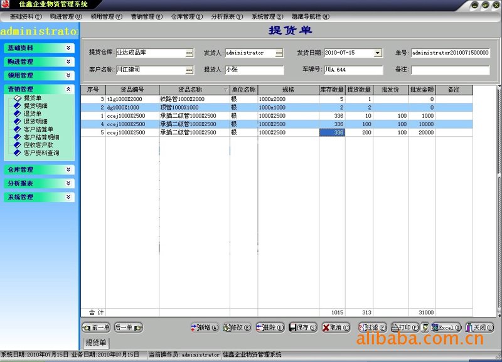The image size is (502, 362).
Task: Click the 车牌号 input field
Action: [353, 70]
